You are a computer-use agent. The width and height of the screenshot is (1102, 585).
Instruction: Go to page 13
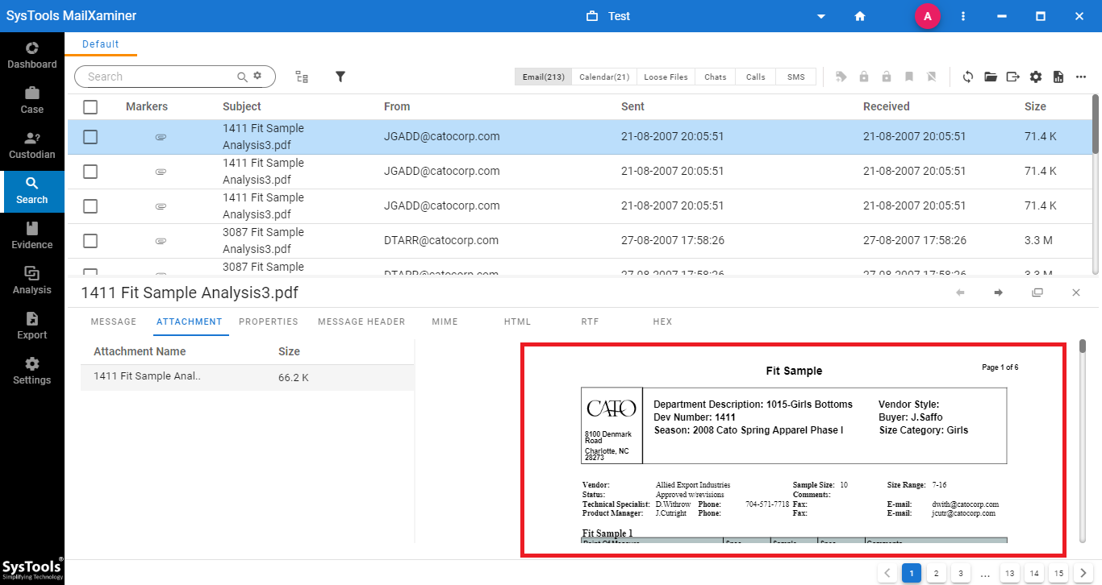tap(1009, 573)
